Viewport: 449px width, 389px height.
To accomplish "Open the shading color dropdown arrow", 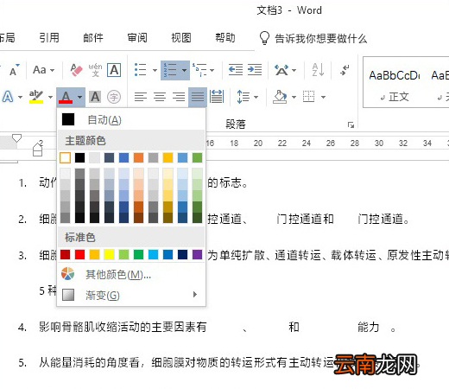I will [x=294, y=97].
